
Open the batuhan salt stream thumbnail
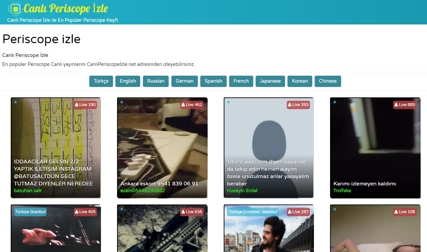[x=56, y=148]
